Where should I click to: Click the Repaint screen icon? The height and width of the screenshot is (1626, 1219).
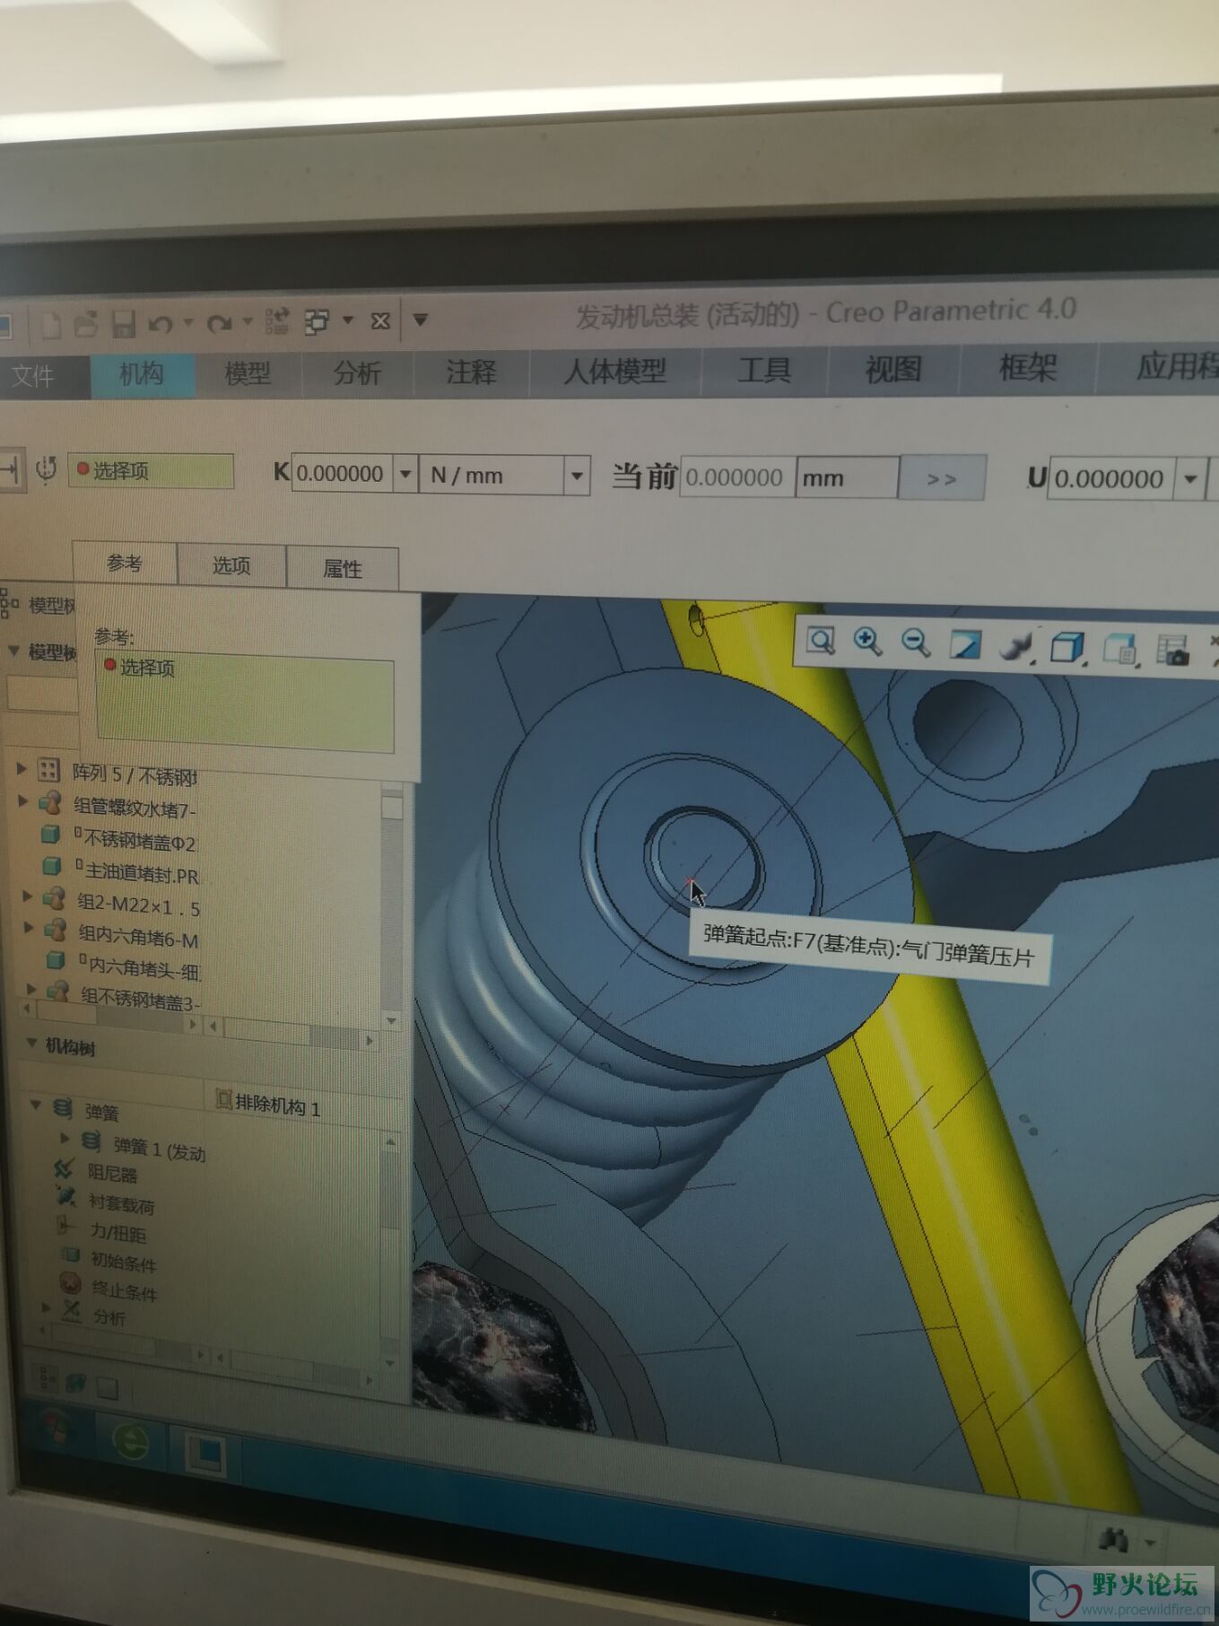(x=965, y=644)
